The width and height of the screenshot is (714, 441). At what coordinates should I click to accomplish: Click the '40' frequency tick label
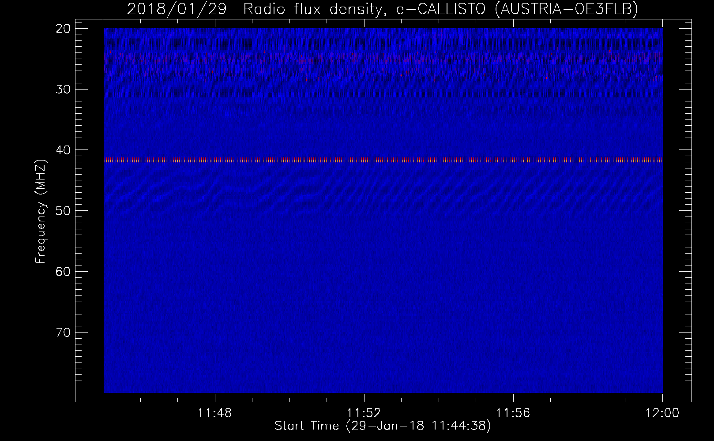tap(63, 150)
